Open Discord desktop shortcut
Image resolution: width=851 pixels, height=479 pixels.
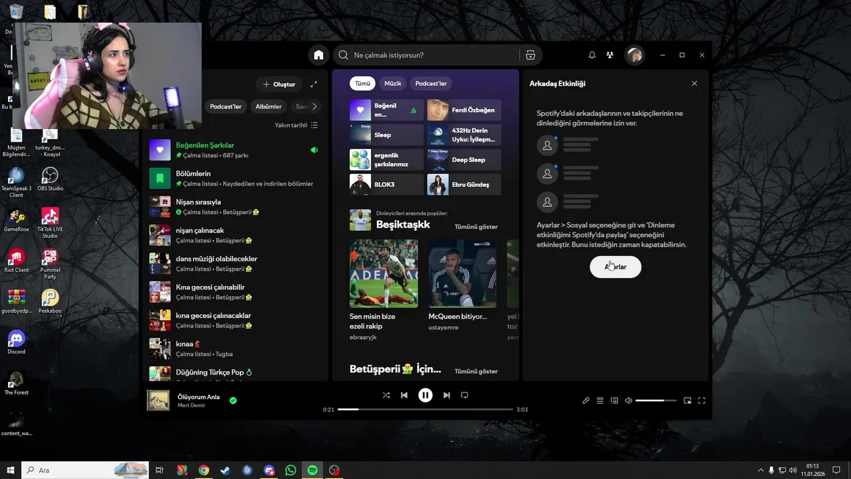16,342
